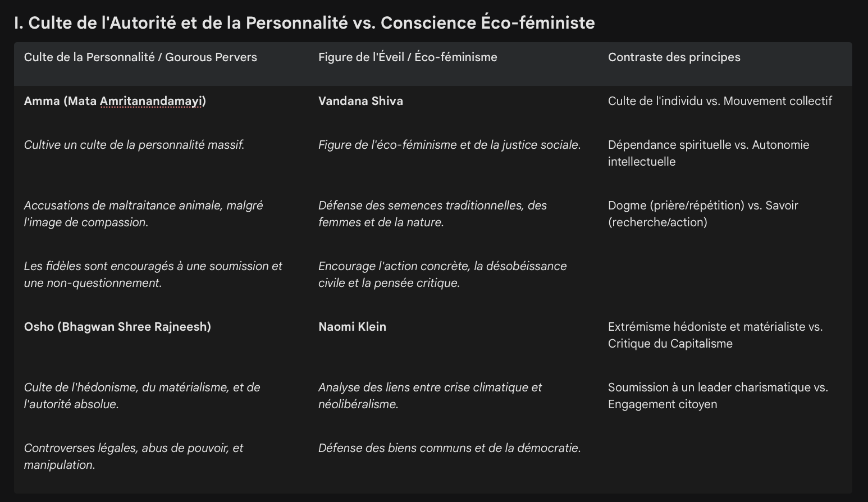Click the "Naomi Klein" cell

[352, 327]
